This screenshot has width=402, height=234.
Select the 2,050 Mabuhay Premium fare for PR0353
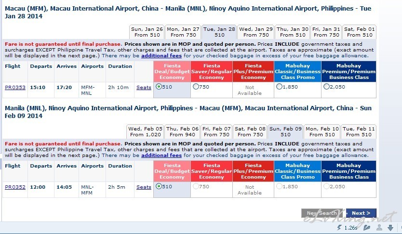pos(326,87)
